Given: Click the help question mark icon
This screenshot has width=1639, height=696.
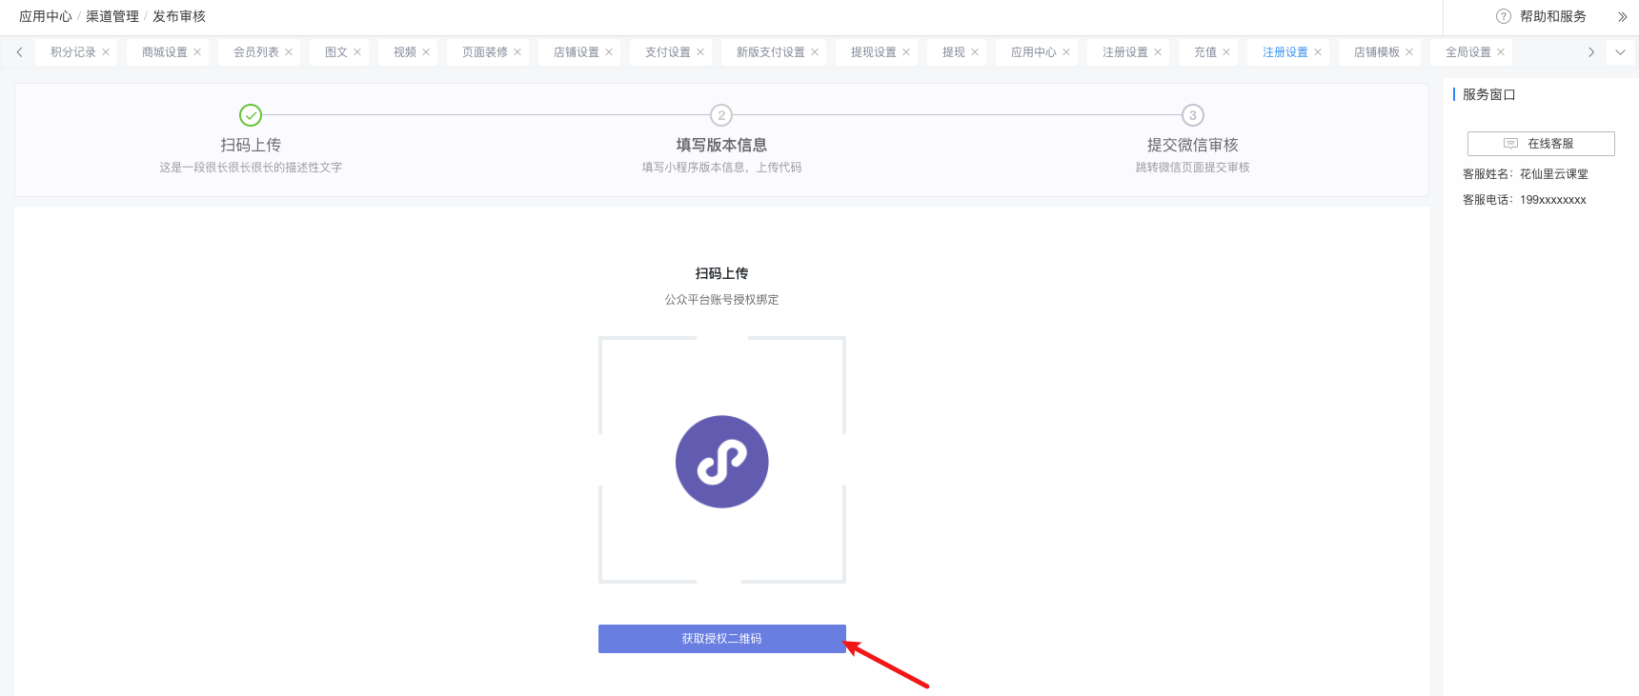Looking at the screenshot, I should [1504, 16].
